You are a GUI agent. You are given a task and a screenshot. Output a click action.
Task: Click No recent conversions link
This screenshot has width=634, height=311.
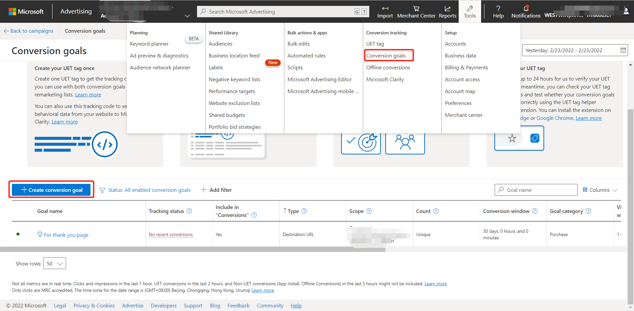coord(171,234)
